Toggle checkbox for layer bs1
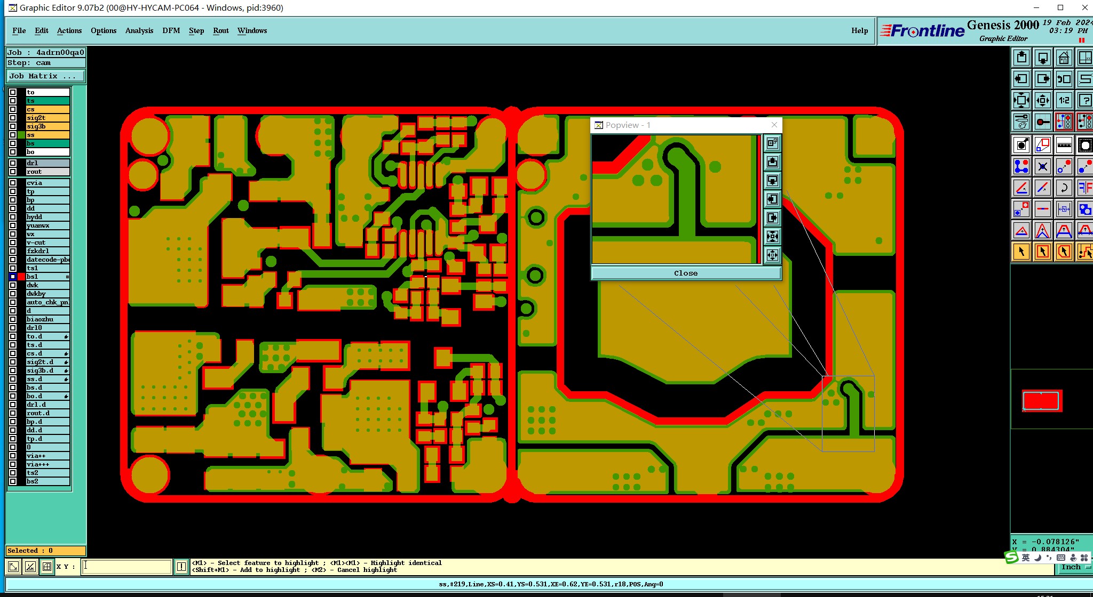The height and width of the screenshot is (597, 1093). click(x=13, y=277)
